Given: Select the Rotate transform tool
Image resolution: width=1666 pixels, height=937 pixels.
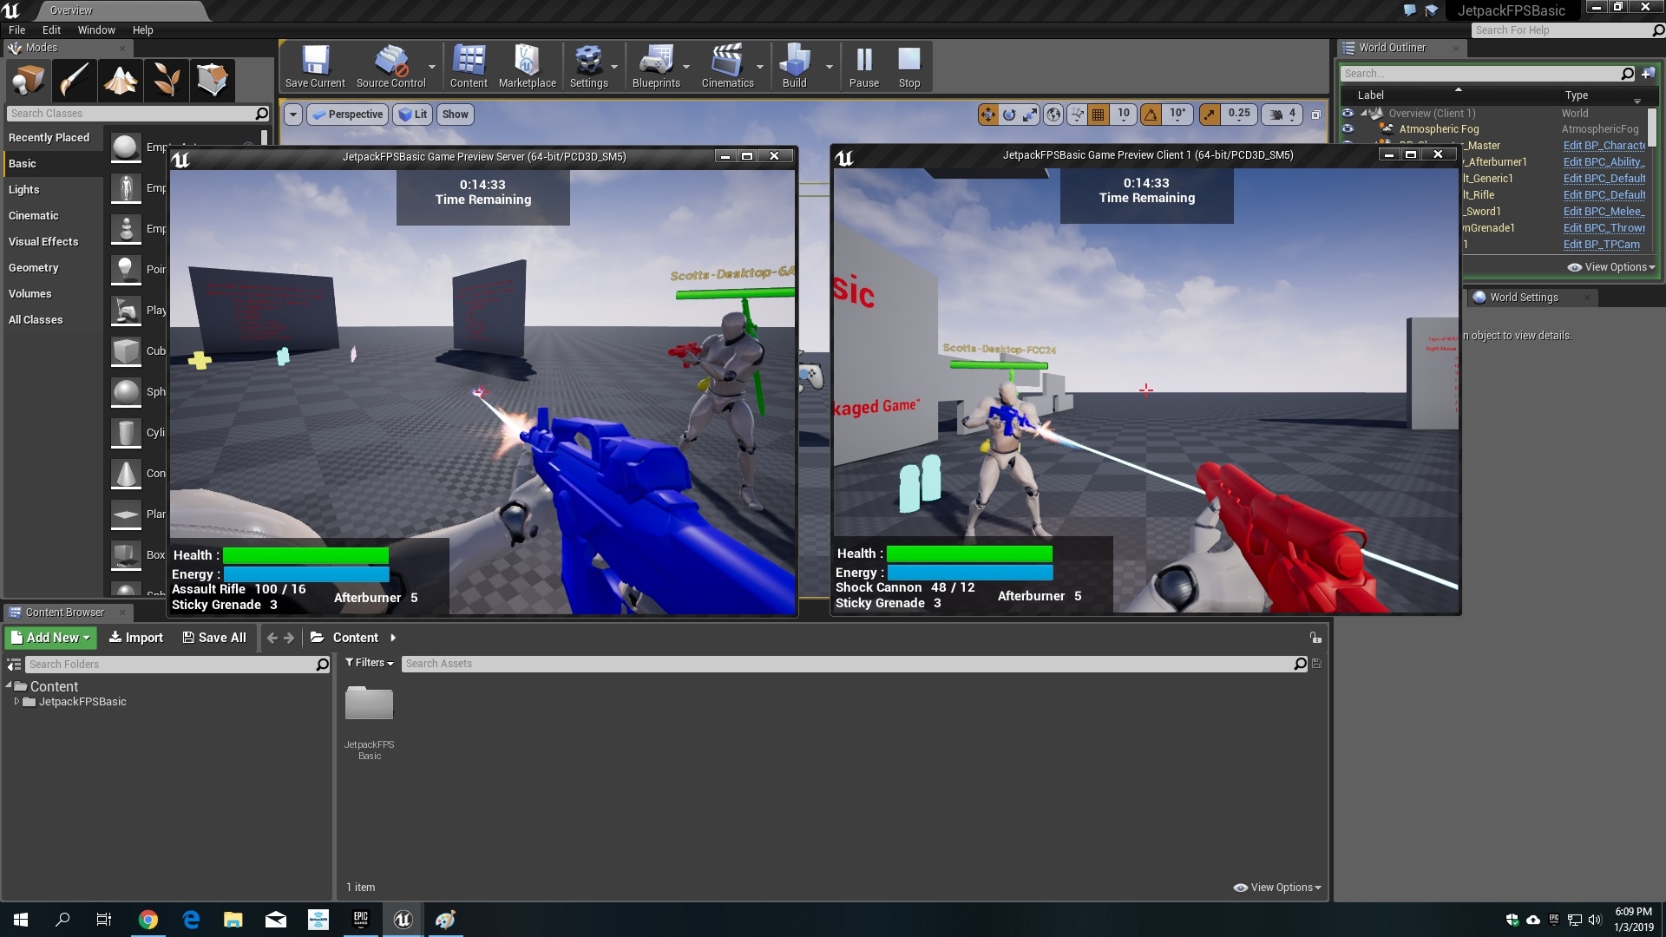Looking at the screenshot, I should [1010, 114].
